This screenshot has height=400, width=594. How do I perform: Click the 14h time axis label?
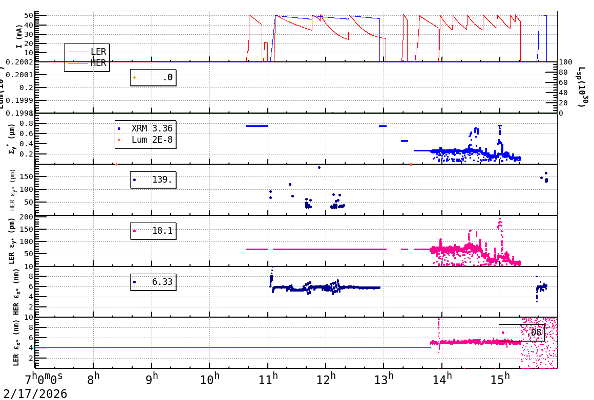coord(442,379)
